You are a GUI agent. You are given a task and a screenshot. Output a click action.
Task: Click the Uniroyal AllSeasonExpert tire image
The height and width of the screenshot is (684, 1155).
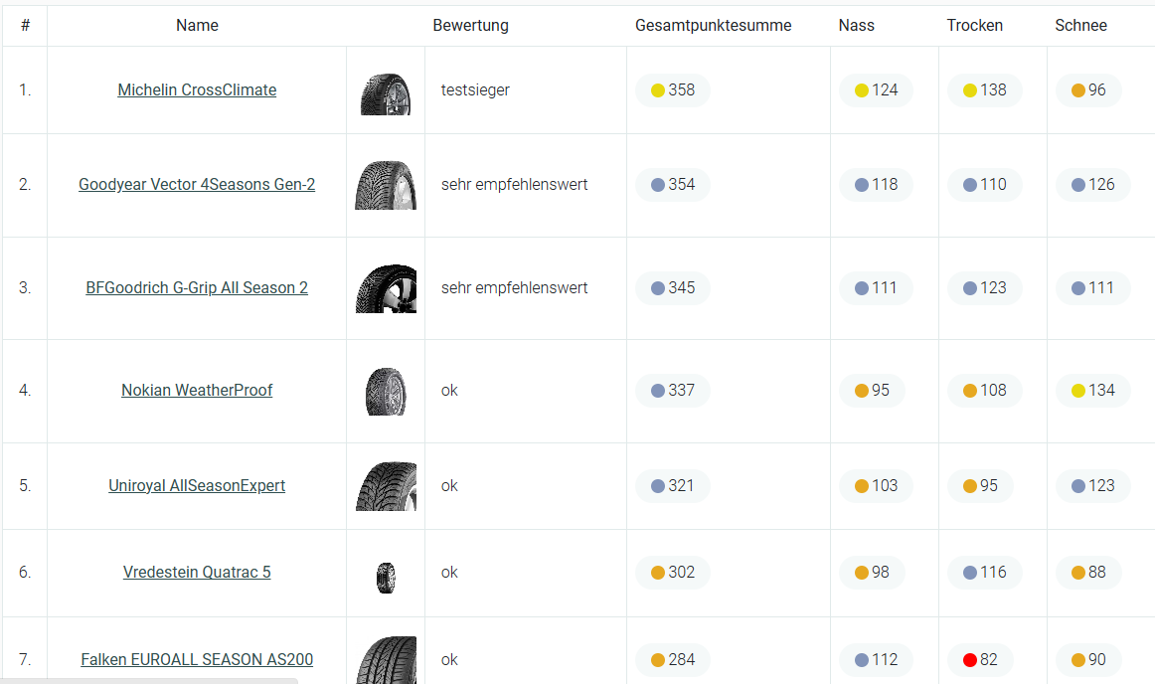[386, 486]
